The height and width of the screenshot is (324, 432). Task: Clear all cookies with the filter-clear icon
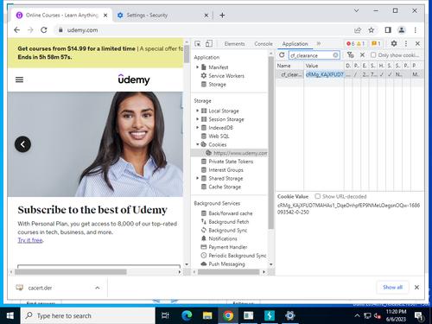351,55
